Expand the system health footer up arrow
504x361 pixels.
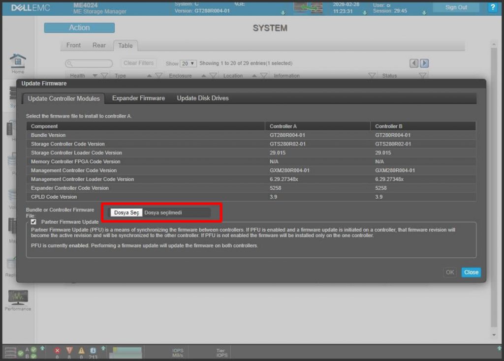click(x=42, y=348)
